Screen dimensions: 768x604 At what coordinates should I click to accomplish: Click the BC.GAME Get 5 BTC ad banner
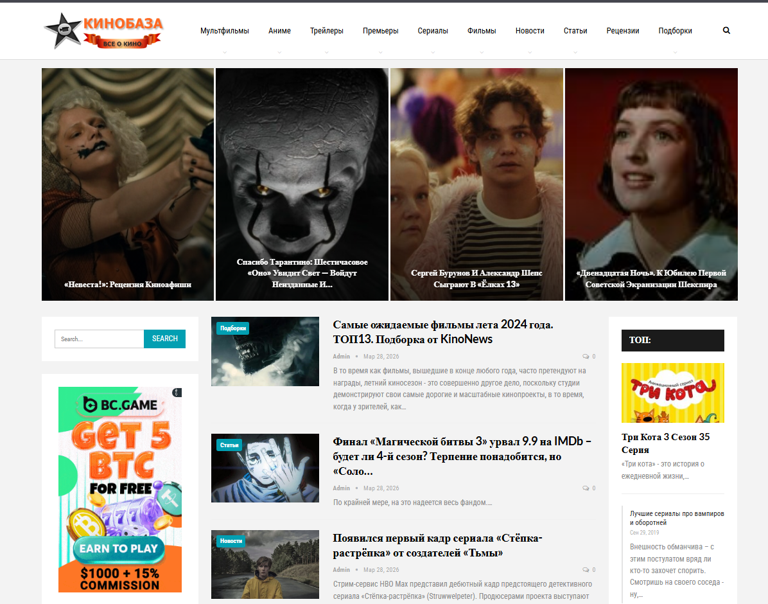pos(120,489)
